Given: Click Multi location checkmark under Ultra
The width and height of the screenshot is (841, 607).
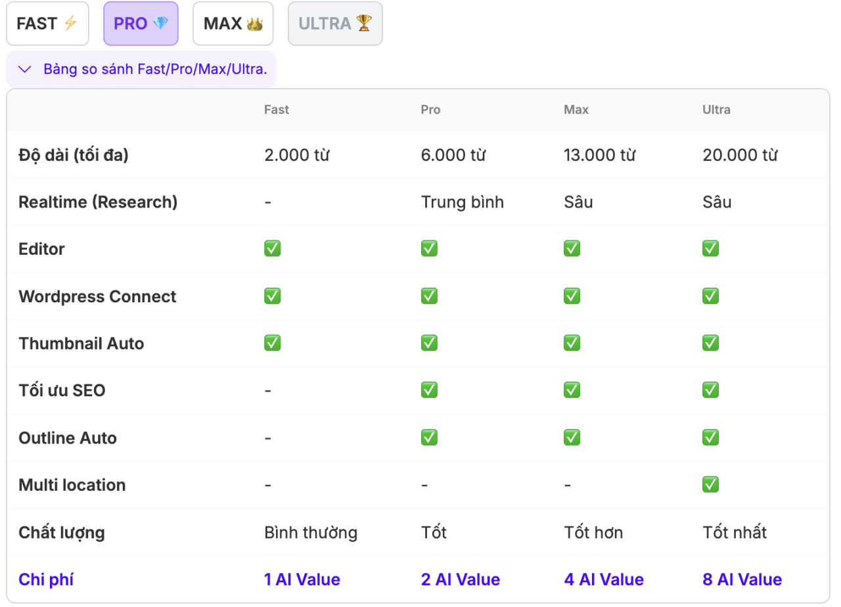Looking at the screenshot, I should (x=710, y=485).
